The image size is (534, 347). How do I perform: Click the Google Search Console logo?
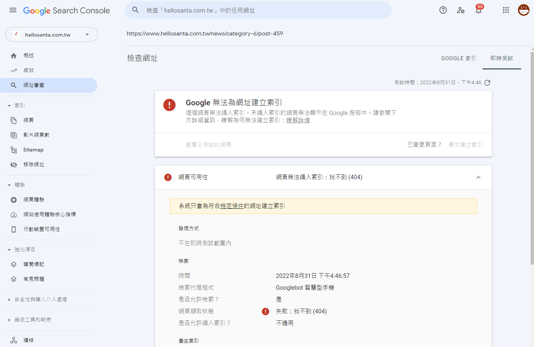(x=67, y=11)
